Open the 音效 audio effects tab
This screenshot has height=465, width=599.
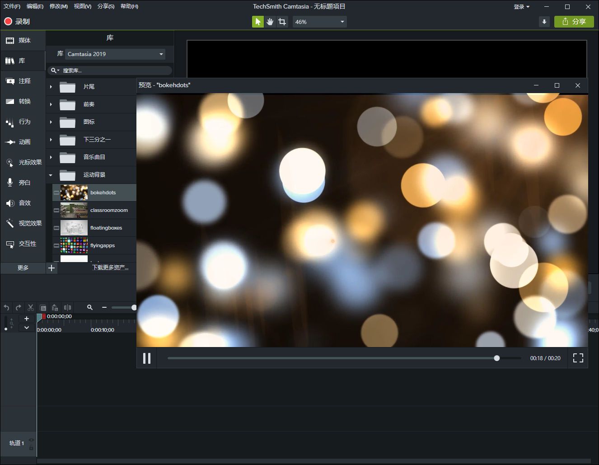click(x=23, y=203)
